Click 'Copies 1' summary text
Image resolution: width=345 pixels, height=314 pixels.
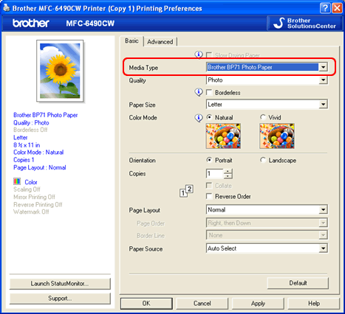click(x=24, y=160)
